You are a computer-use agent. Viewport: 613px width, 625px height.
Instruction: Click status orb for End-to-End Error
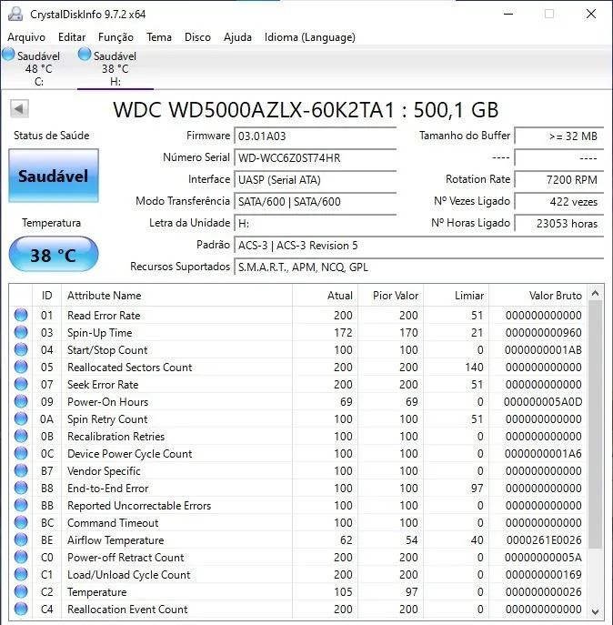click(x=21, y=488)
